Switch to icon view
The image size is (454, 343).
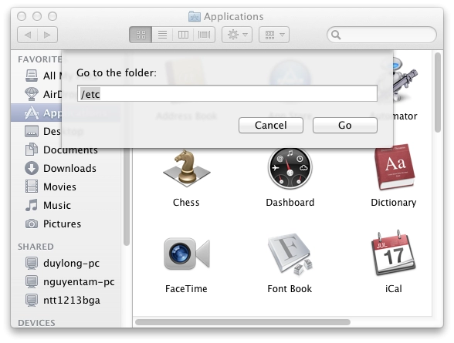tap(141, 35)
